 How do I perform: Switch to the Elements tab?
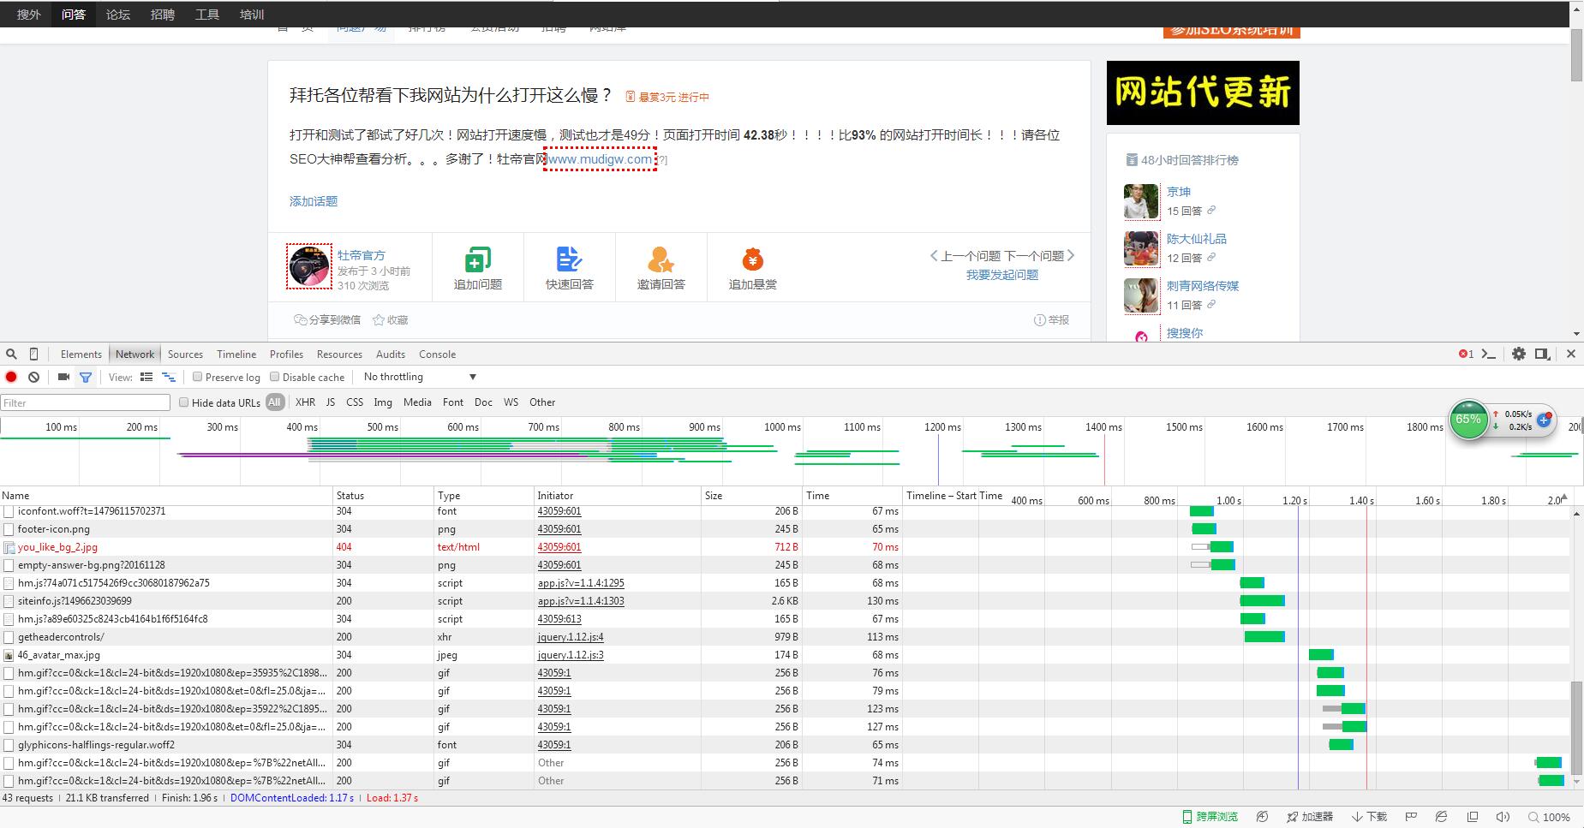pos(81,354)
